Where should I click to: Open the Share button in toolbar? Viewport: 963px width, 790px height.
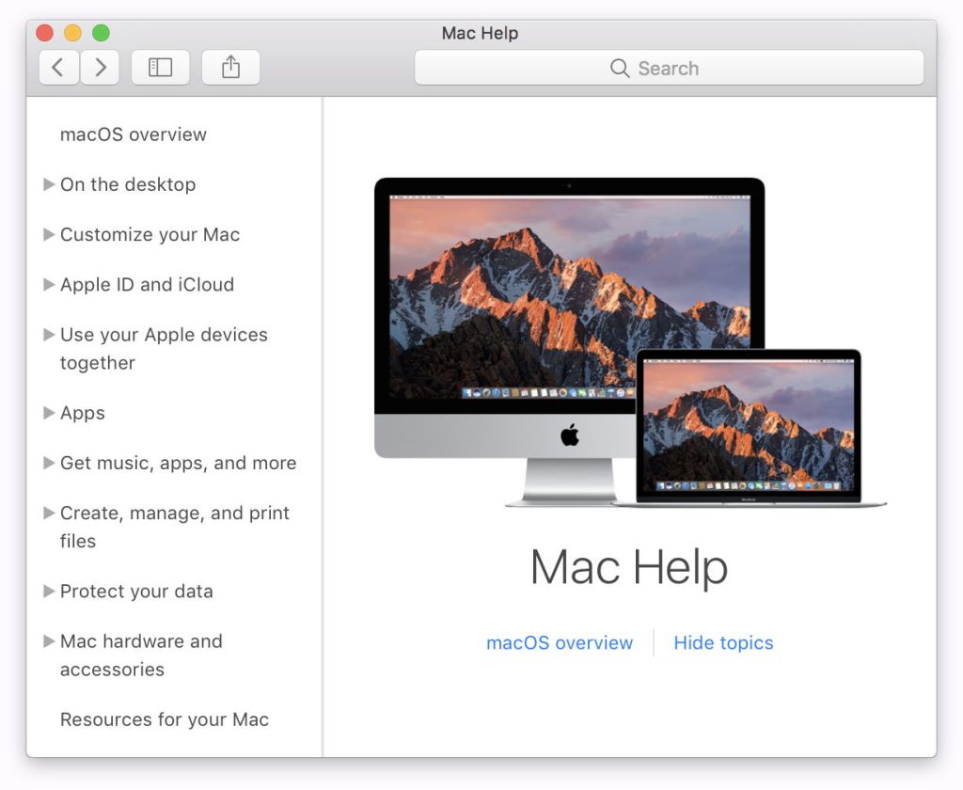coord(230,68)
